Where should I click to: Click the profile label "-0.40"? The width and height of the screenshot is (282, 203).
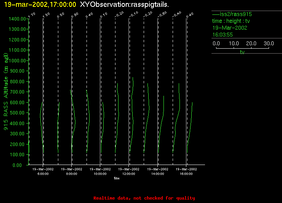point(176,14)
